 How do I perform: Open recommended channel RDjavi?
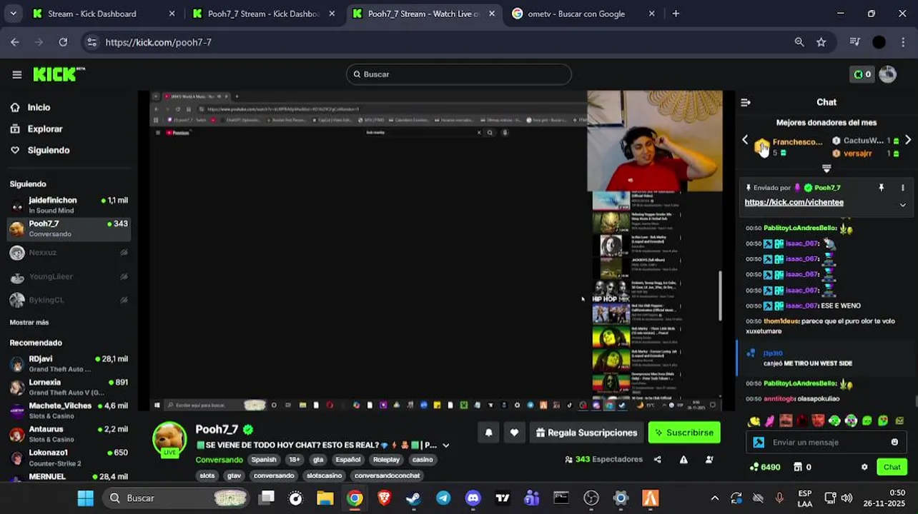69,363
